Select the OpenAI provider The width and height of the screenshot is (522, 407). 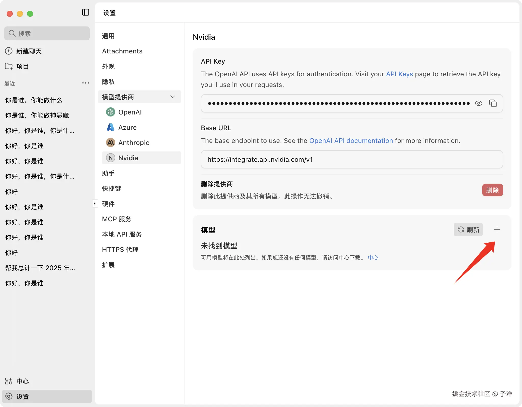130,112
